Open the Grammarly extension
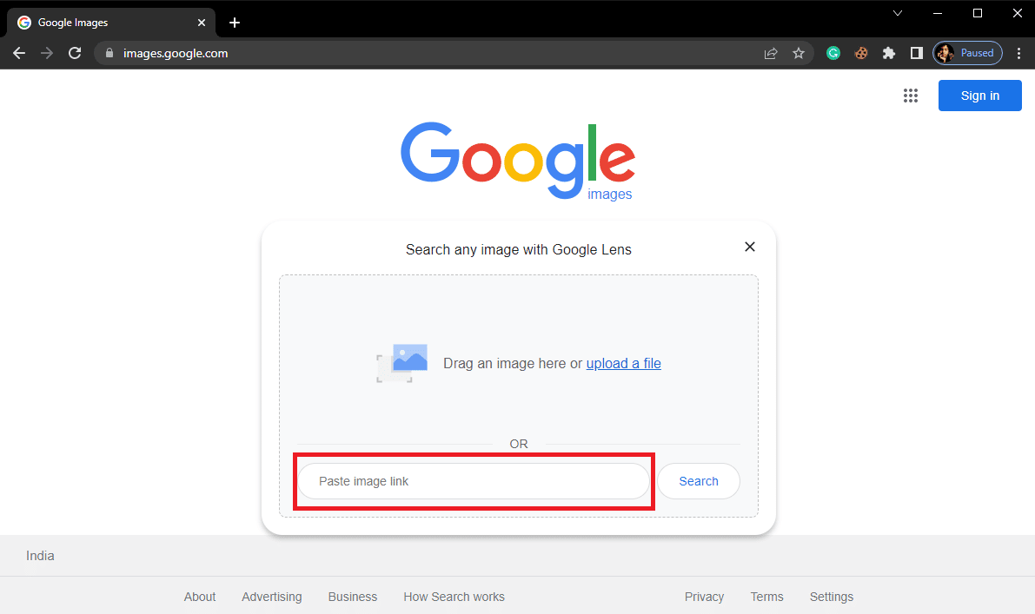 click(x=833, y=54)
